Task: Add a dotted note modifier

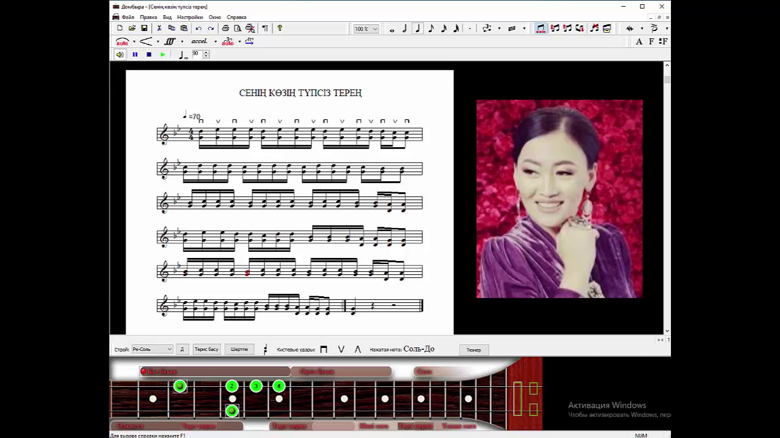Action: (469, 29)
